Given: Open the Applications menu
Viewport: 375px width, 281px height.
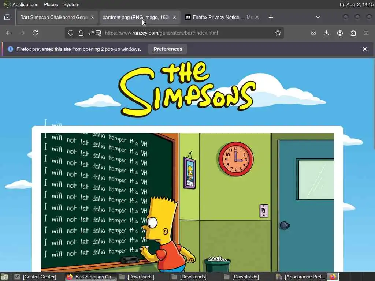Looking at the screenshot, I should tap(25, 4).
